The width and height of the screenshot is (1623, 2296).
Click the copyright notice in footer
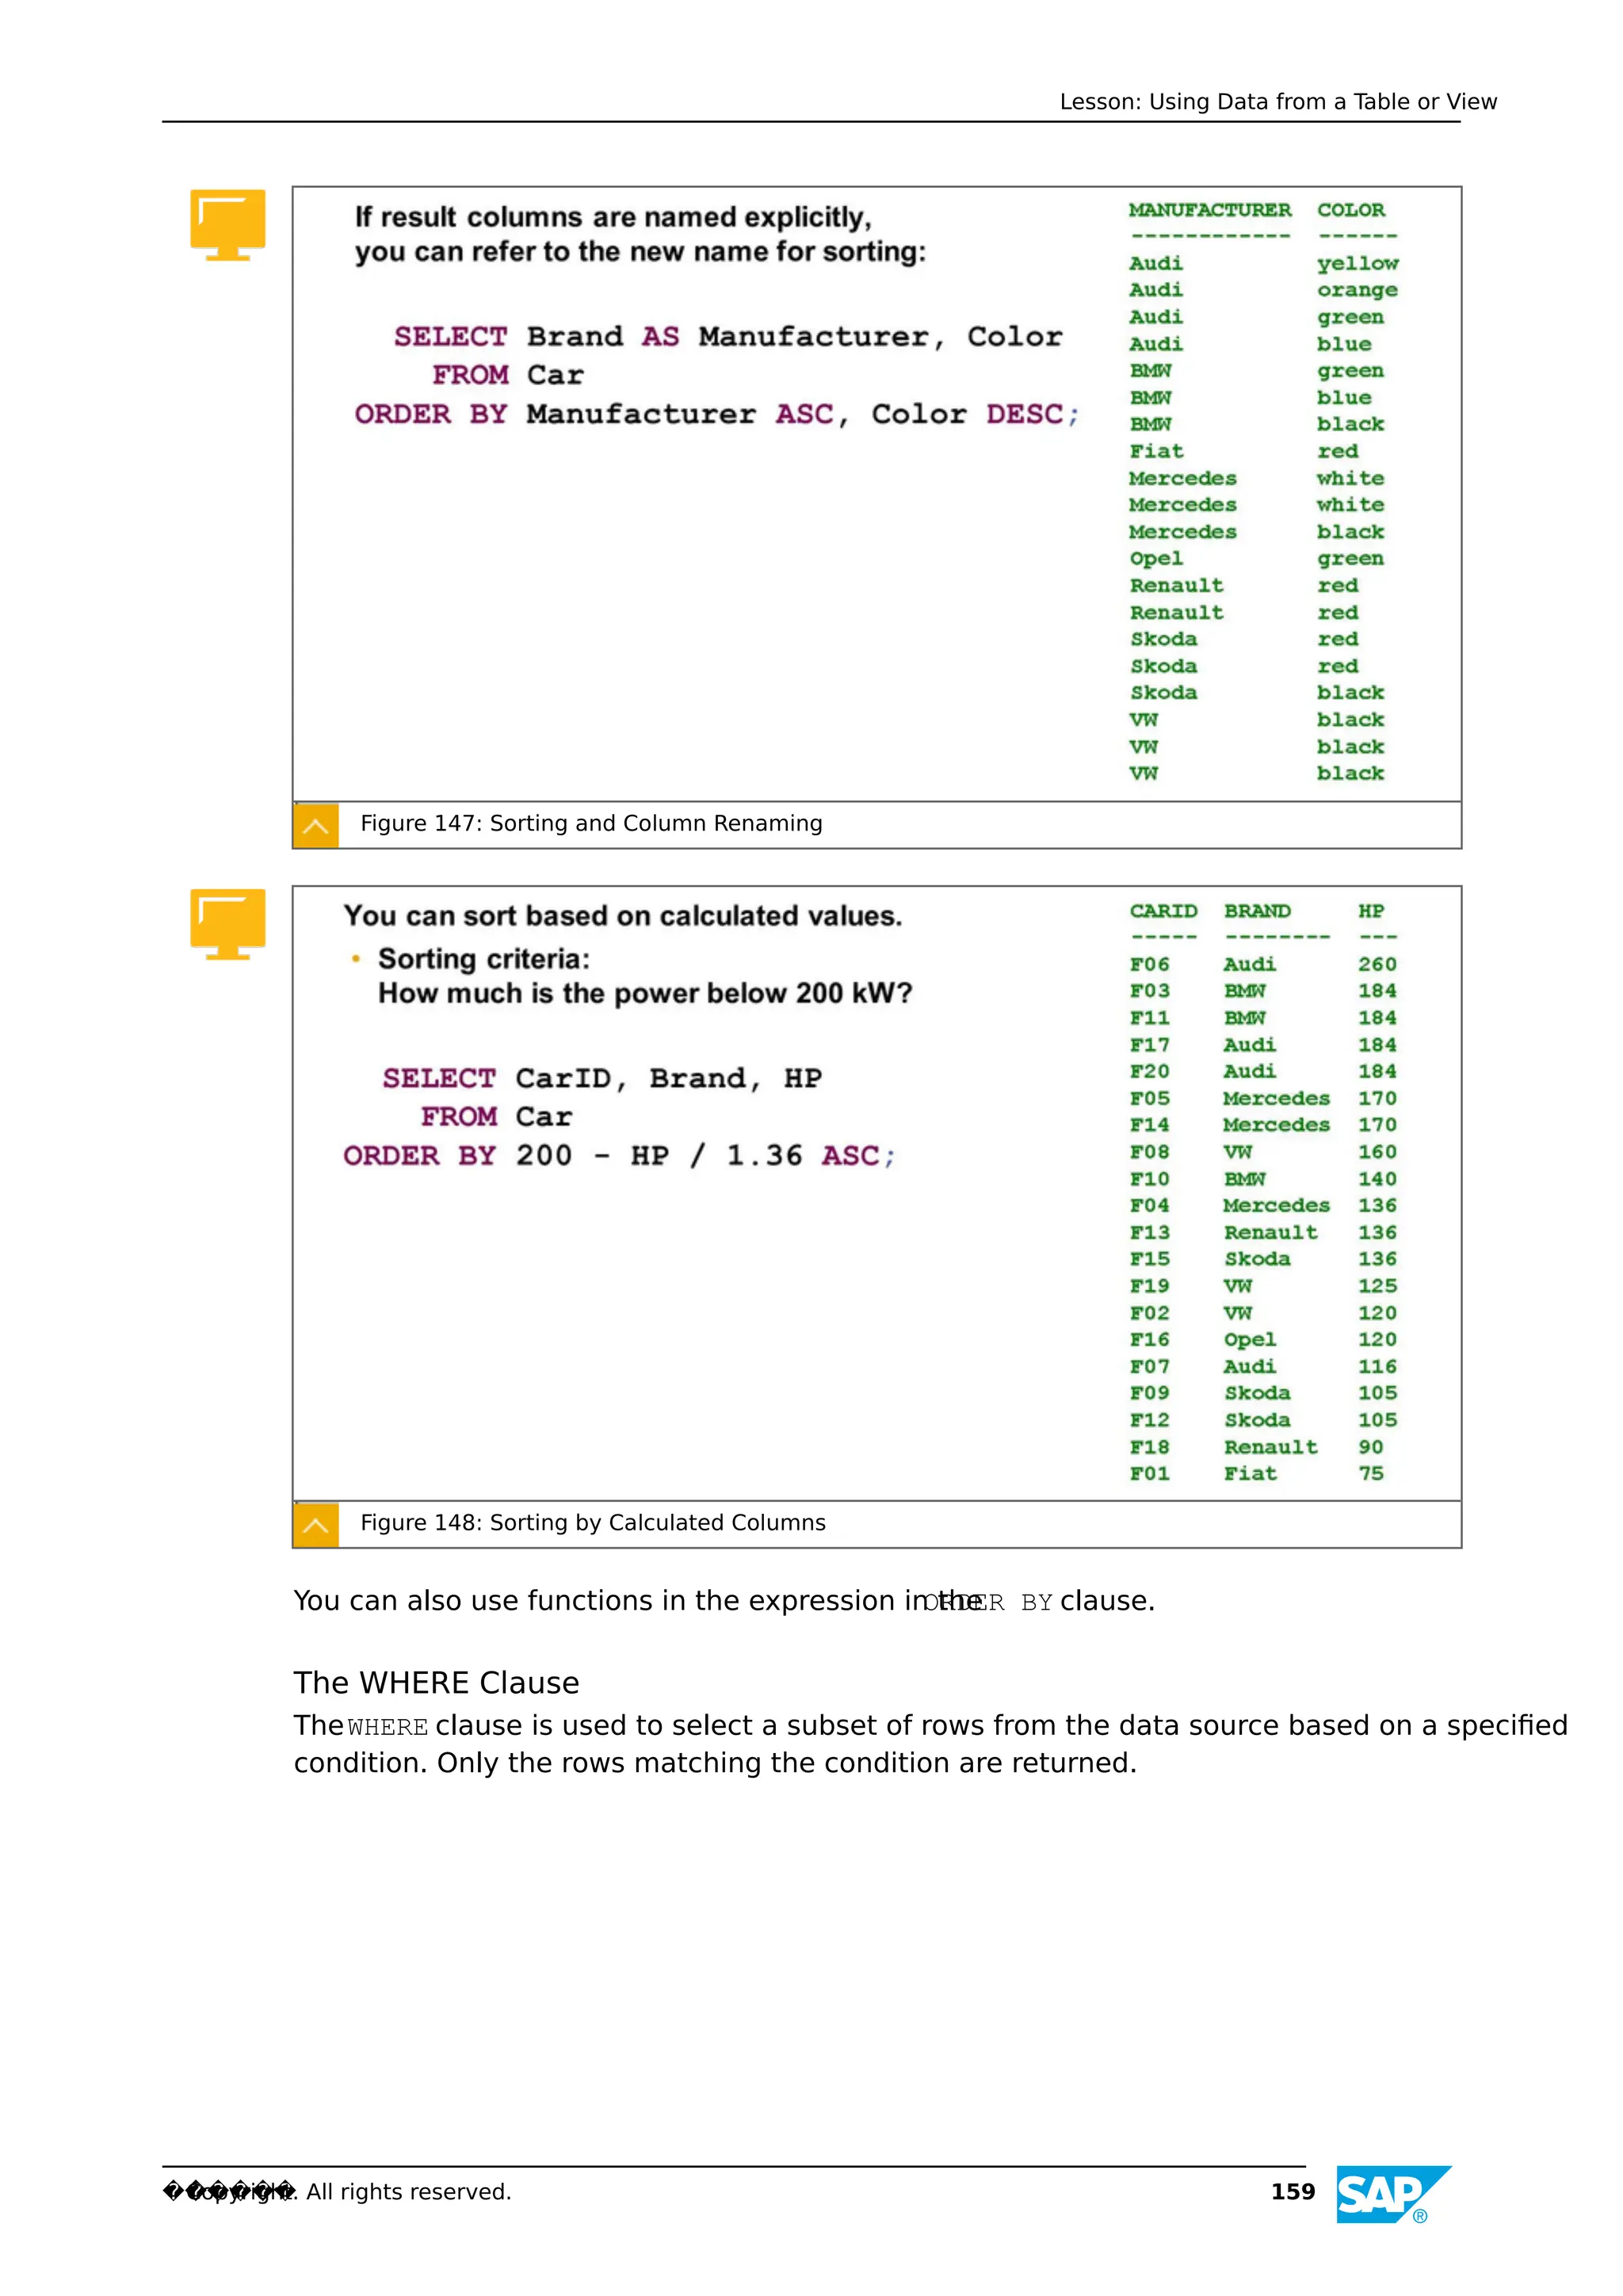click(337, 2192)
